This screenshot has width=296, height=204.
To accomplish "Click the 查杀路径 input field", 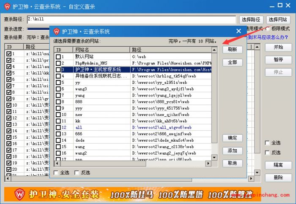I will click(131, 19).
